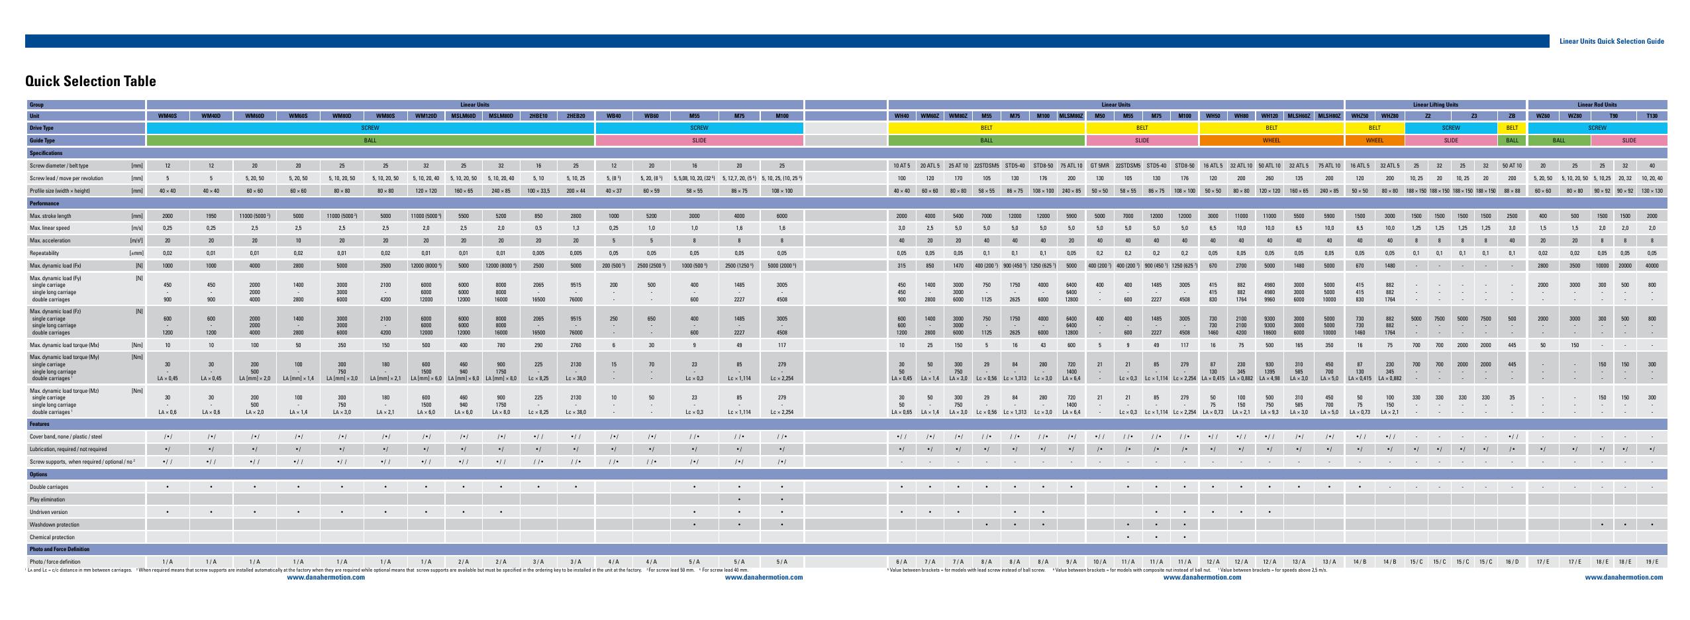Viewport: 1690px width, 620px height.
Task: Click the '130 × 130' profile size cell
Action: pos(1652,191)
